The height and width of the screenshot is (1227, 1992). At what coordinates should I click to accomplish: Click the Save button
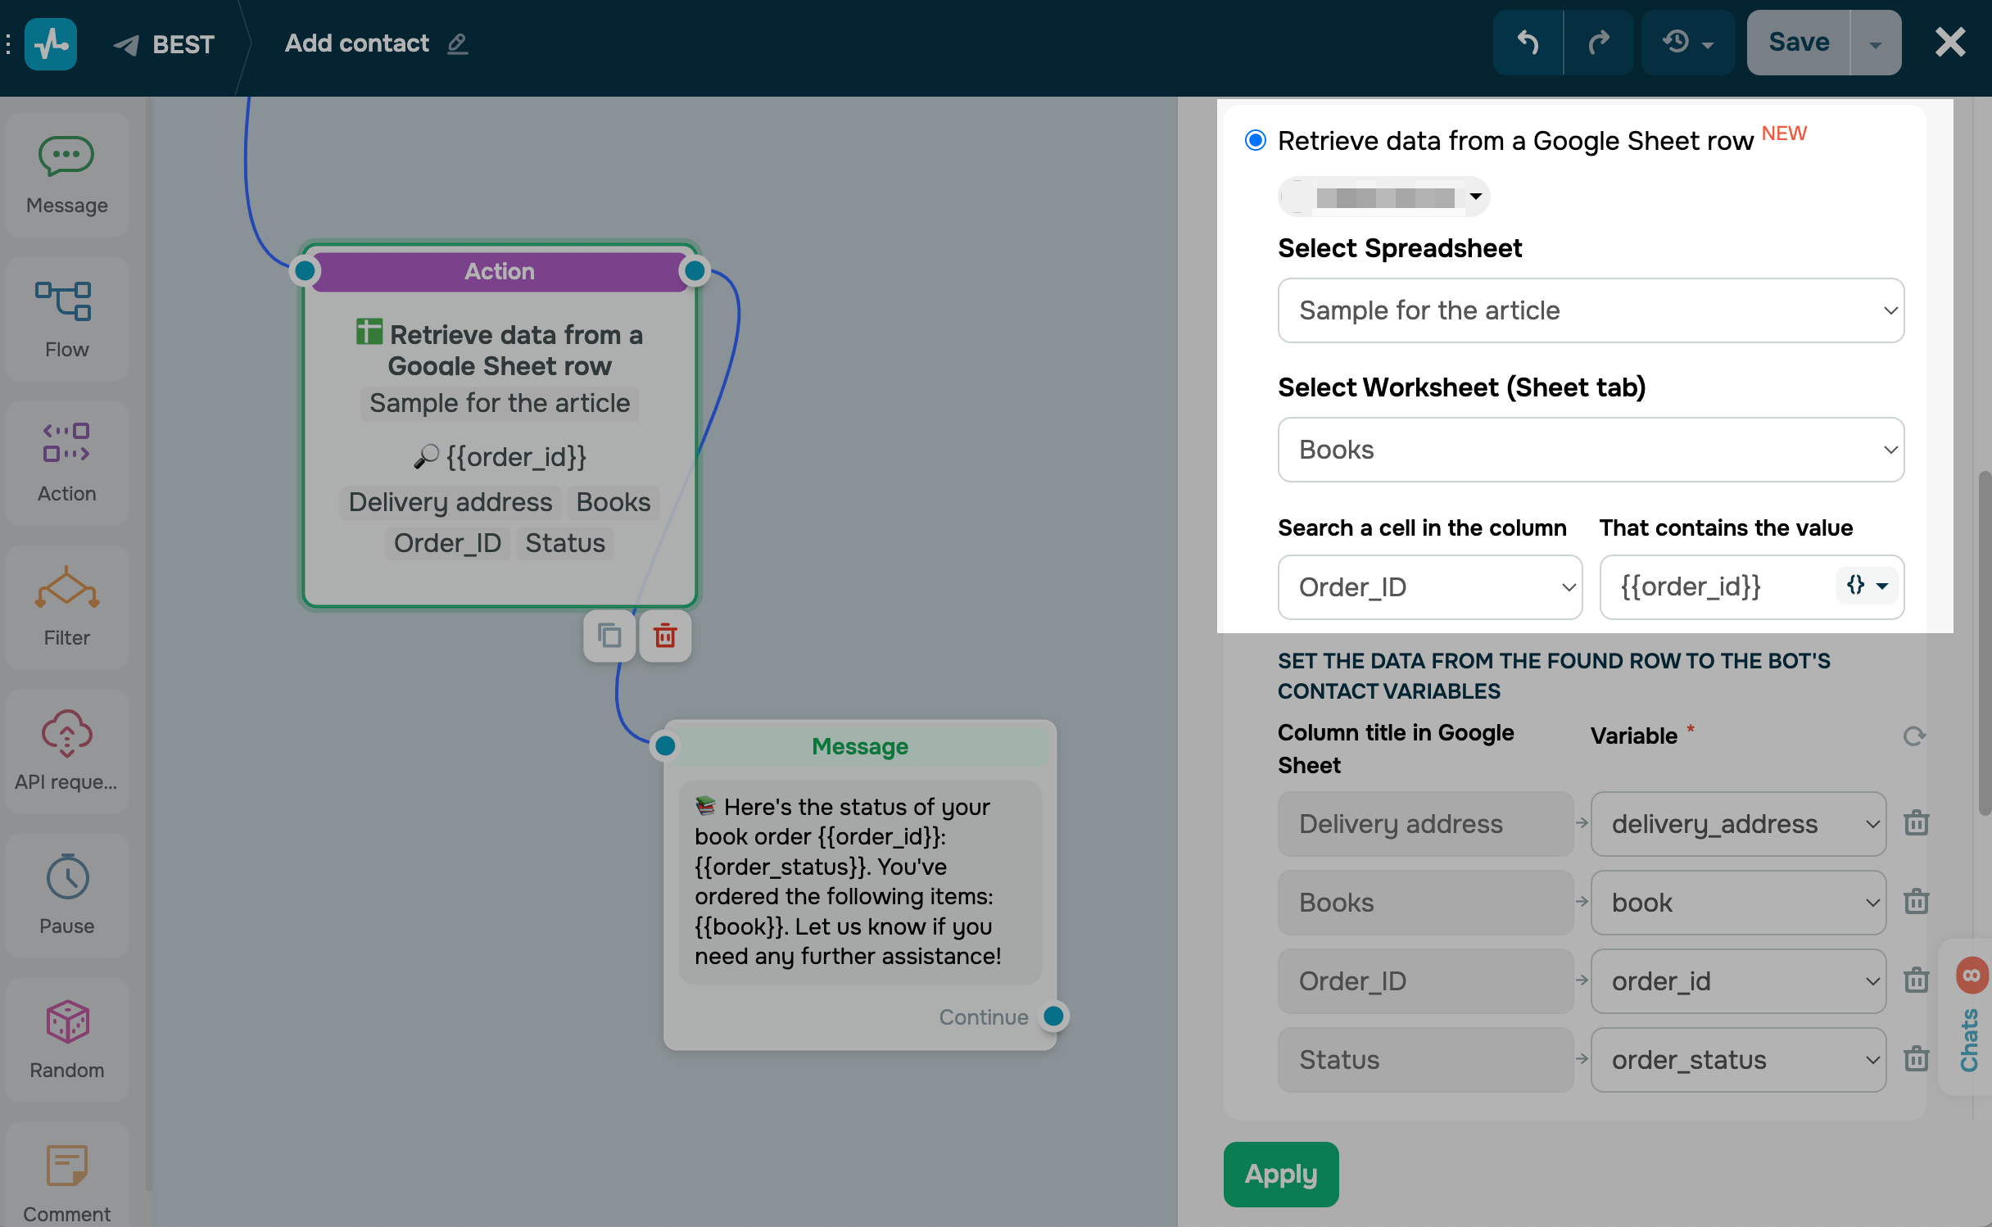click(x=1798, y=43)
